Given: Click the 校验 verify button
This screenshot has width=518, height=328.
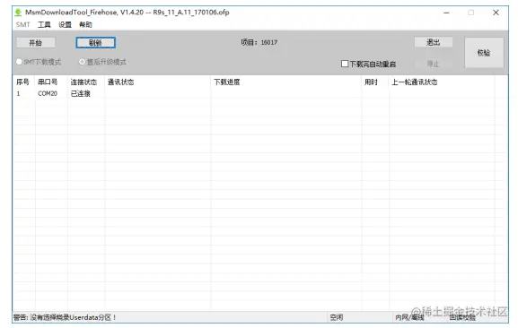Looking at the screenshot, I should (484, 53).
